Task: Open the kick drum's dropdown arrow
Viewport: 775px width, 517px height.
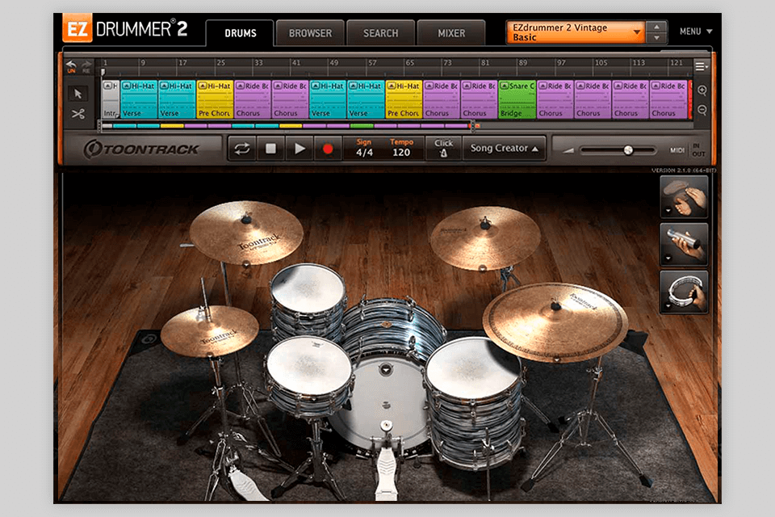Action: click(x=386, y=369)
